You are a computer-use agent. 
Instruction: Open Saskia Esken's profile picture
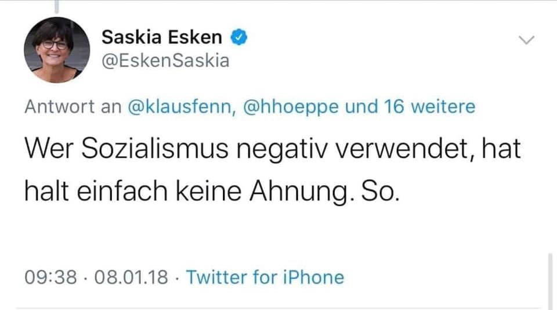[x=57, y=49]
